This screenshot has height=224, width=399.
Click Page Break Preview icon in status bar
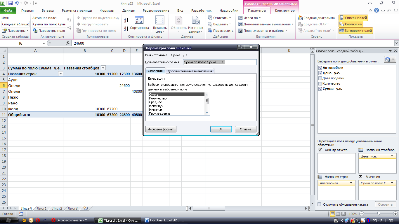click(x=343, y=214)
